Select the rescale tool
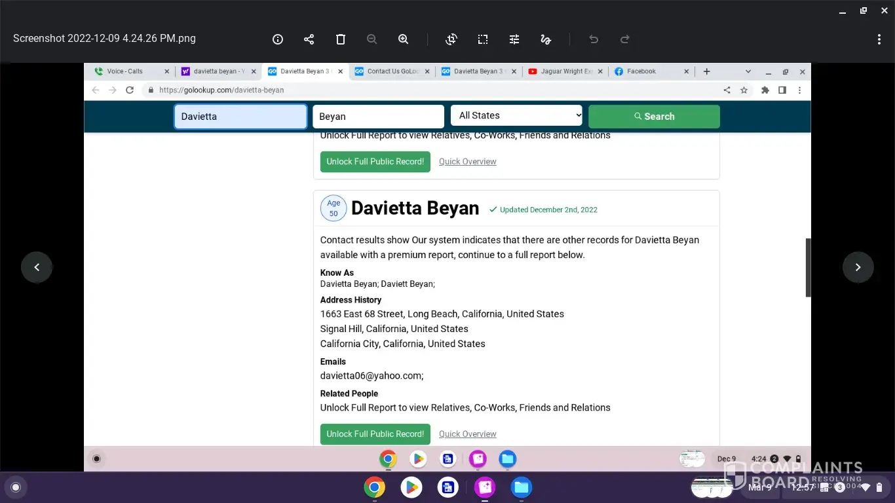895x503 pixels. (x=483, y=39)
